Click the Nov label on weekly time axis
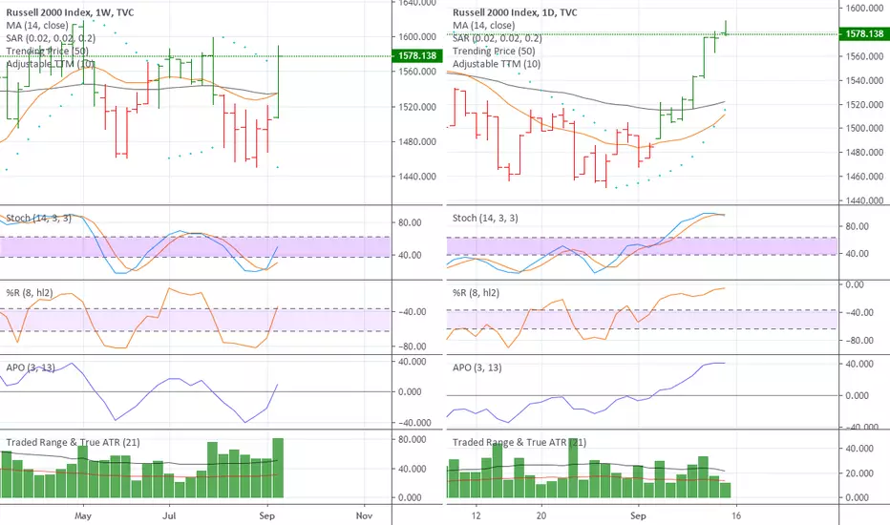890x525 pixels. point(364,515)
